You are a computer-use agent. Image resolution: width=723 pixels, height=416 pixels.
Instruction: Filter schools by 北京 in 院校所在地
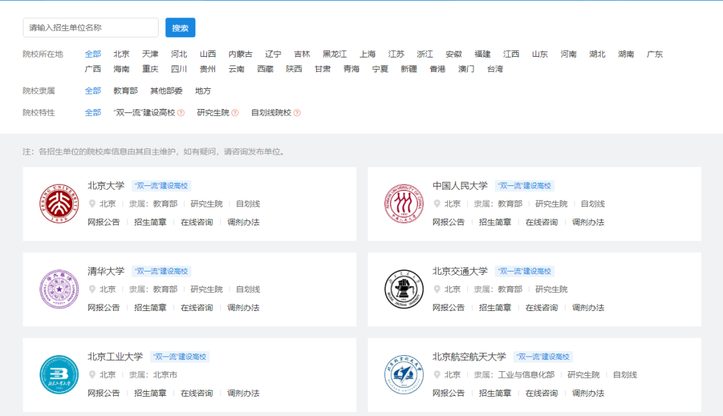[x=122, y=54]
